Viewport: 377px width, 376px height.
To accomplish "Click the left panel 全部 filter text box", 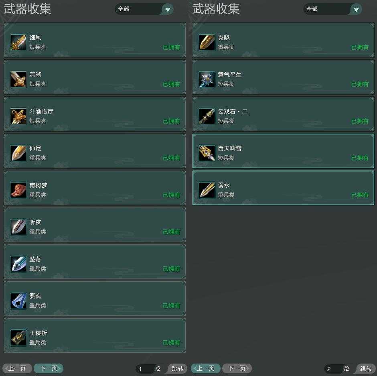I will pyautogui.click(x=139, y=9).
